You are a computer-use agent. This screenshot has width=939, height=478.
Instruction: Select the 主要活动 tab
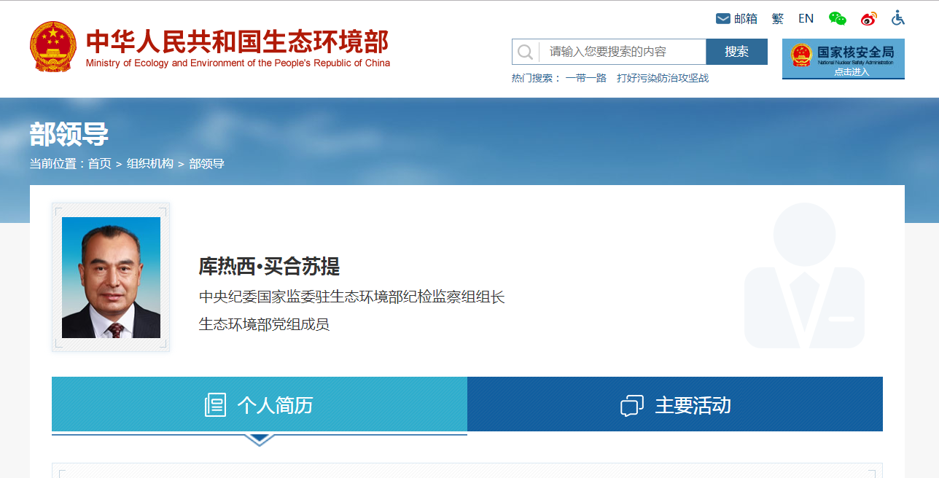click(x=675, y=404)
